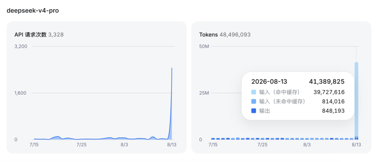
Task: Click the 7/25 label on tokens chart
Action: (262, 145)
